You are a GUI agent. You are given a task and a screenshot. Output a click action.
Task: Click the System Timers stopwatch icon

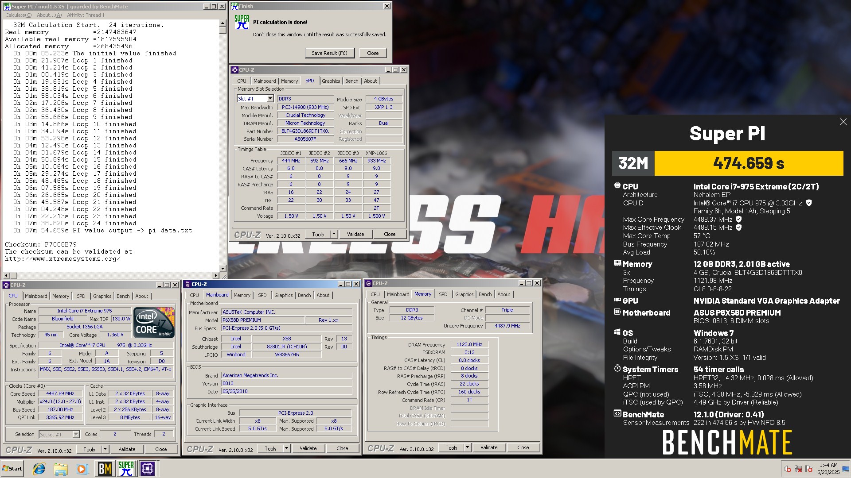tap(617, 368)
